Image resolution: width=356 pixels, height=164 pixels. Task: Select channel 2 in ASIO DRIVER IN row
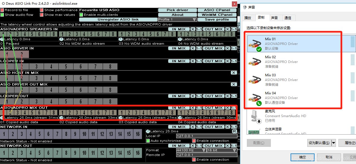(x=21, y=54)
